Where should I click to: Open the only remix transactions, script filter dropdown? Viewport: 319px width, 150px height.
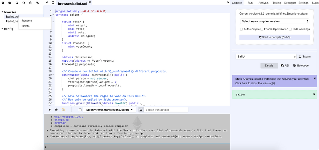click(x=109, y=110)
